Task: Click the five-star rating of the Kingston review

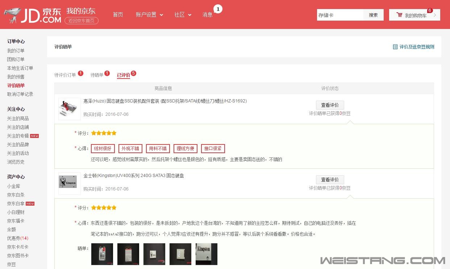Action: pyautogui.click(x=104, y=208)
